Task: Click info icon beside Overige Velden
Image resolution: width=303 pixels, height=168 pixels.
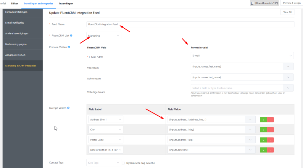Action: tap(68, 108)
